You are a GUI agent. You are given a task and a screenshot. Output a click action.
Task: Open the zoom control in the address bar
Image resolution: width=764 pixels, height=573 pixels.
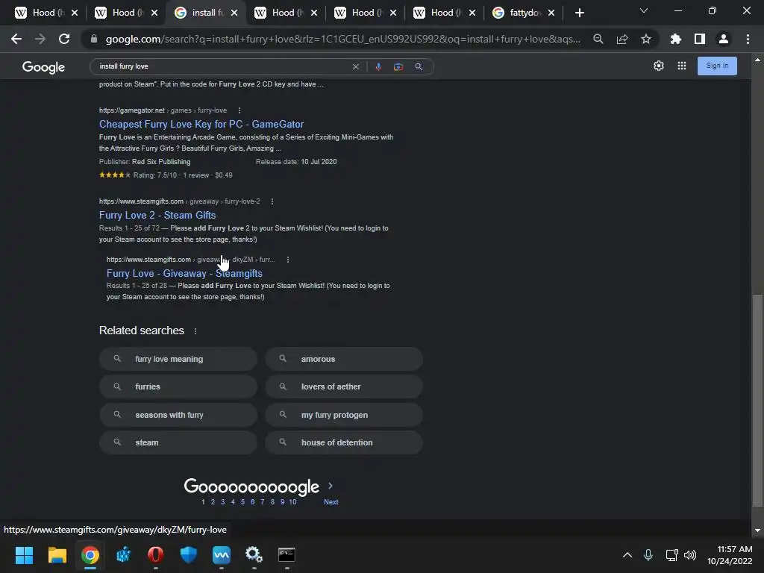click(x=598, y=39)
